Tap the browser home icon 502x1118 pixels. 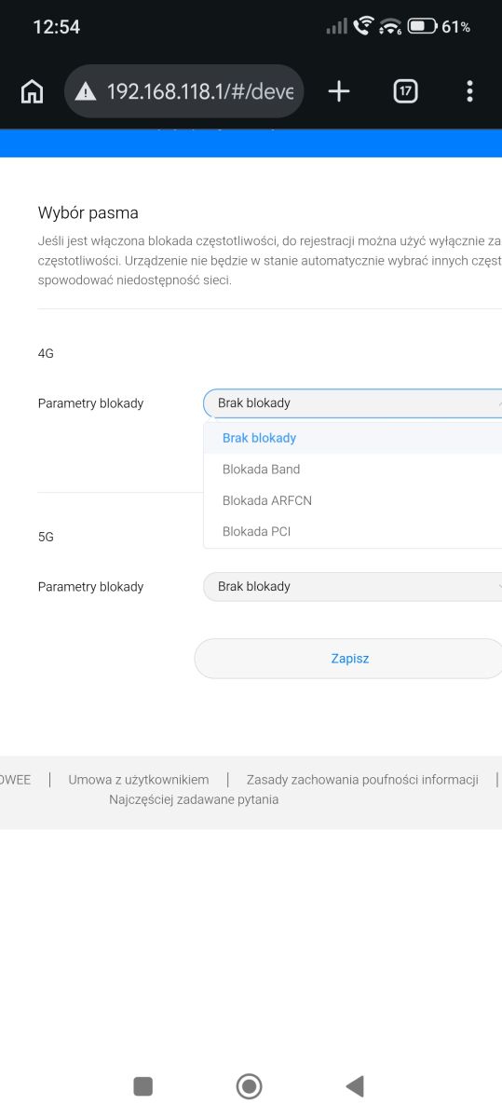(x=32, y=91)
